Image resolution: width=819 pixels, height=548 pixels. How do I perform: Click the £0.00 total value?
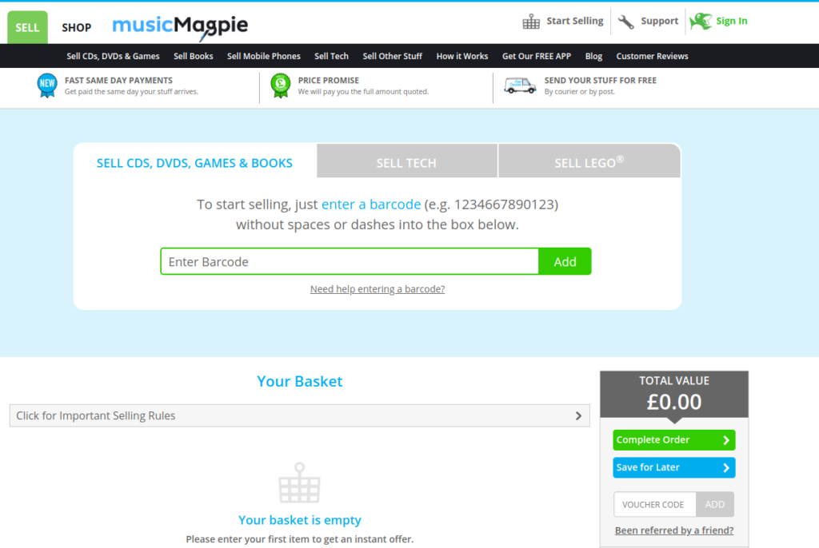coord(673,402)
